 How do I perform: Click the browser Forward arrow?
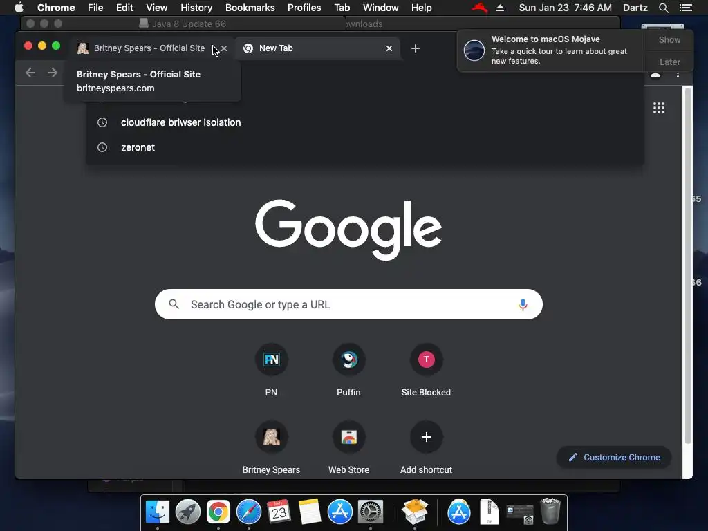(53, 73)
